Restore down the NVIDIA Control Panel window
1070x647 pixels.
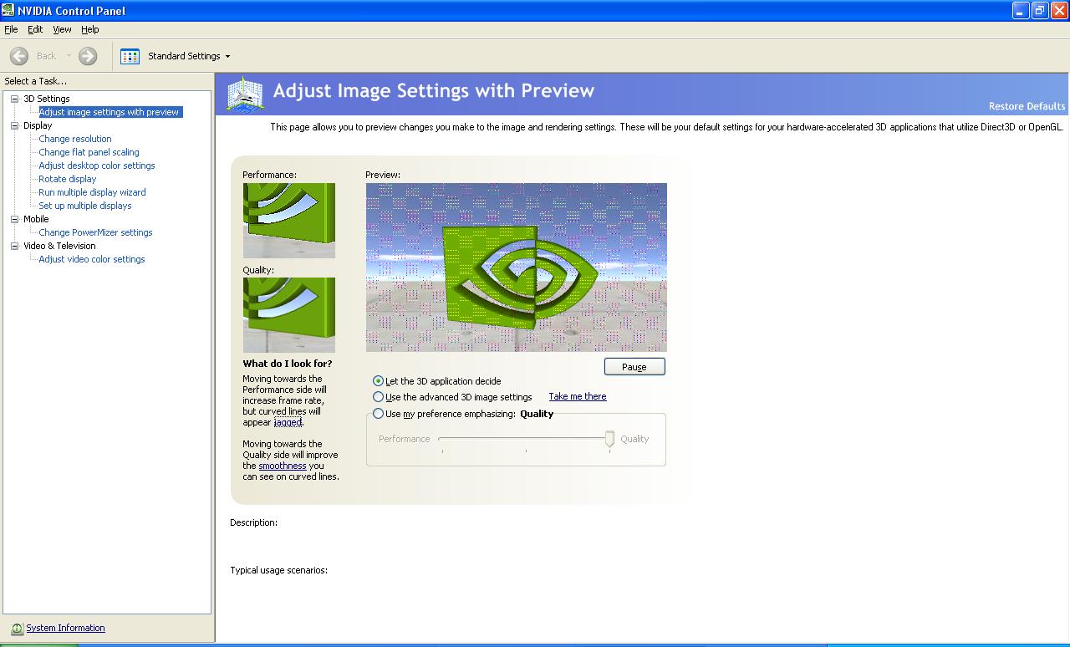[x=1040, y=11]
